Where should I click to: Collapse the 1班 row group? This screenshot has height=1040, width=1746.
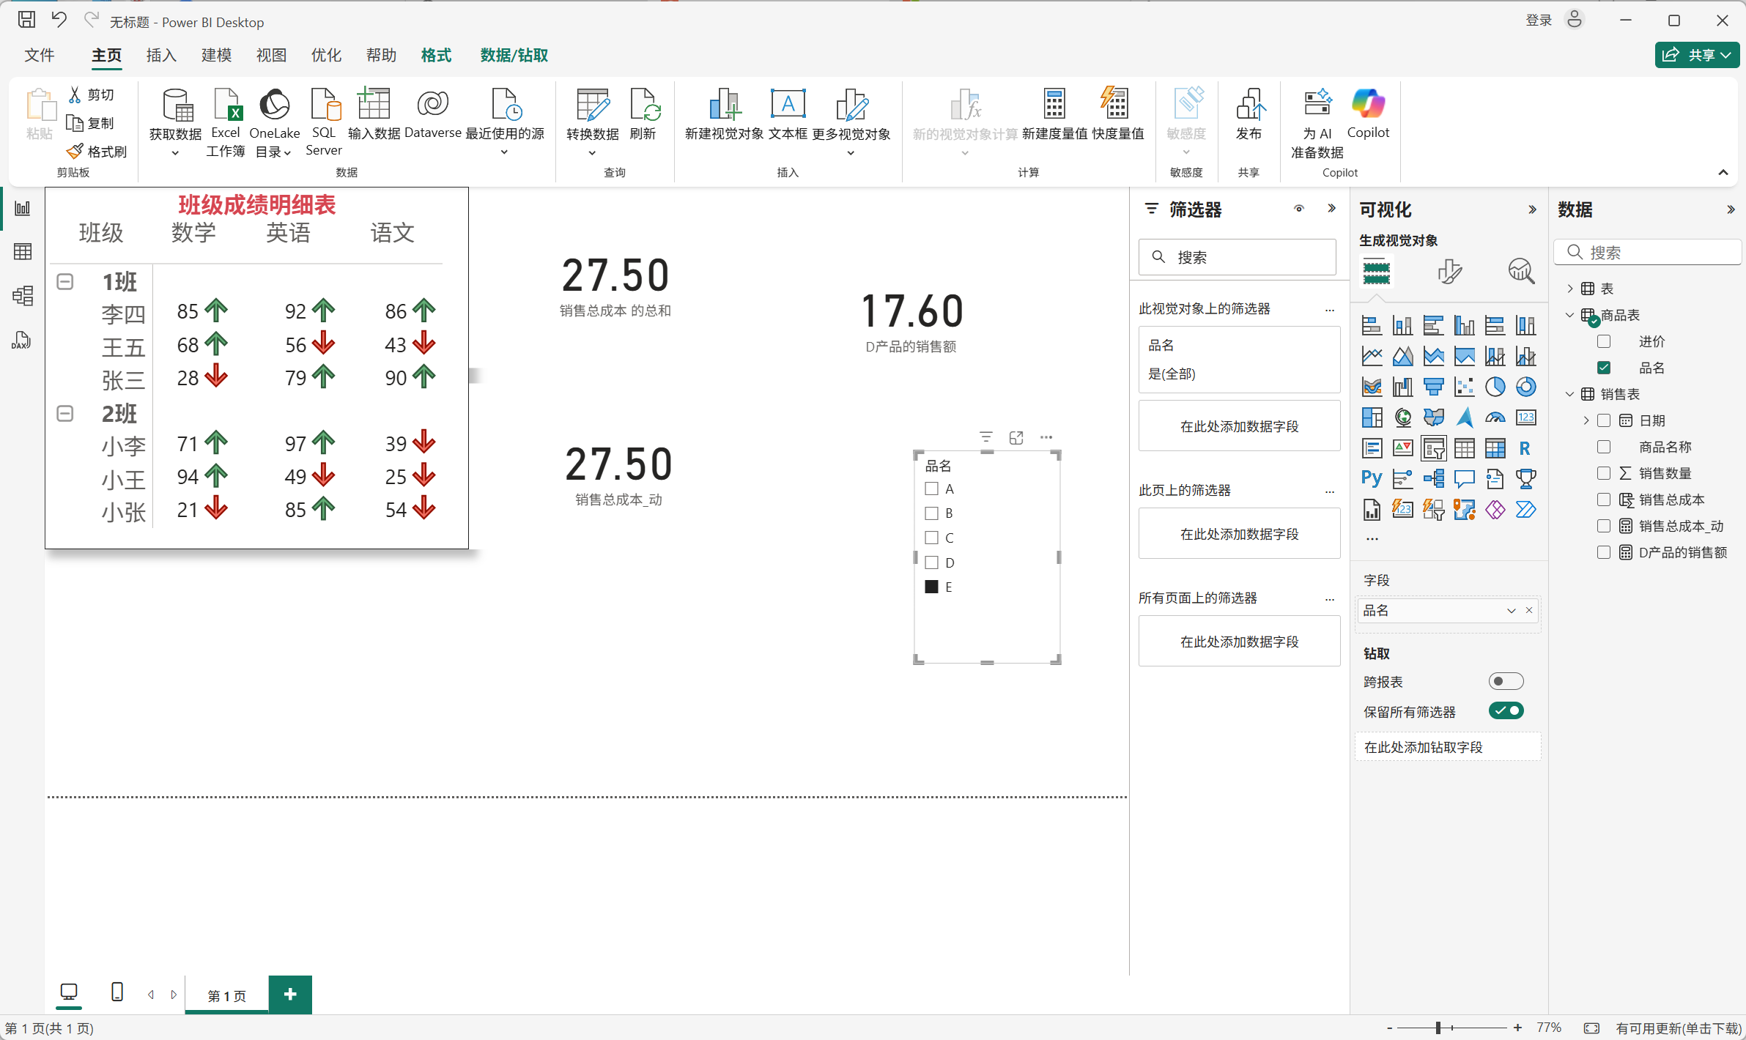click(x=65, y=282)
